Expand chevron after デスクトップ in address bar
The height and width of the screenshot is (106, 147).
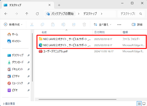point(101,14)
